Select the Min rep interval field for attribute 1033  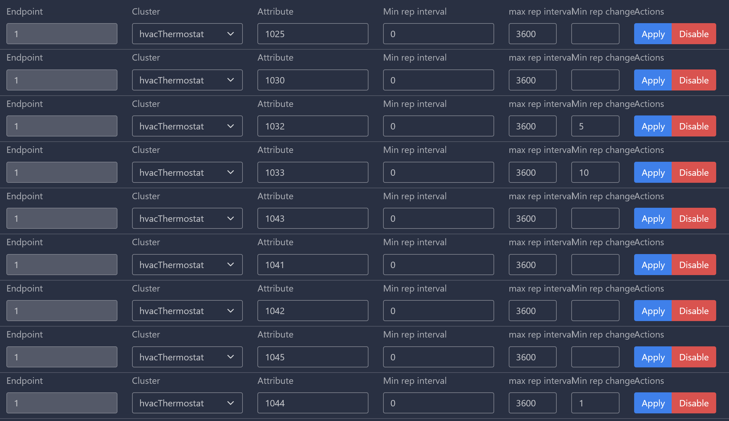[438, 172]
